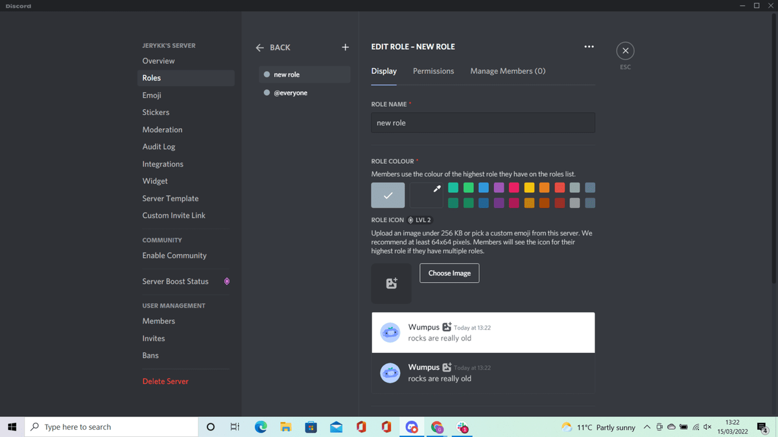
Task: Choose the yellow colour swatch
Action: [x=529, y=188]
